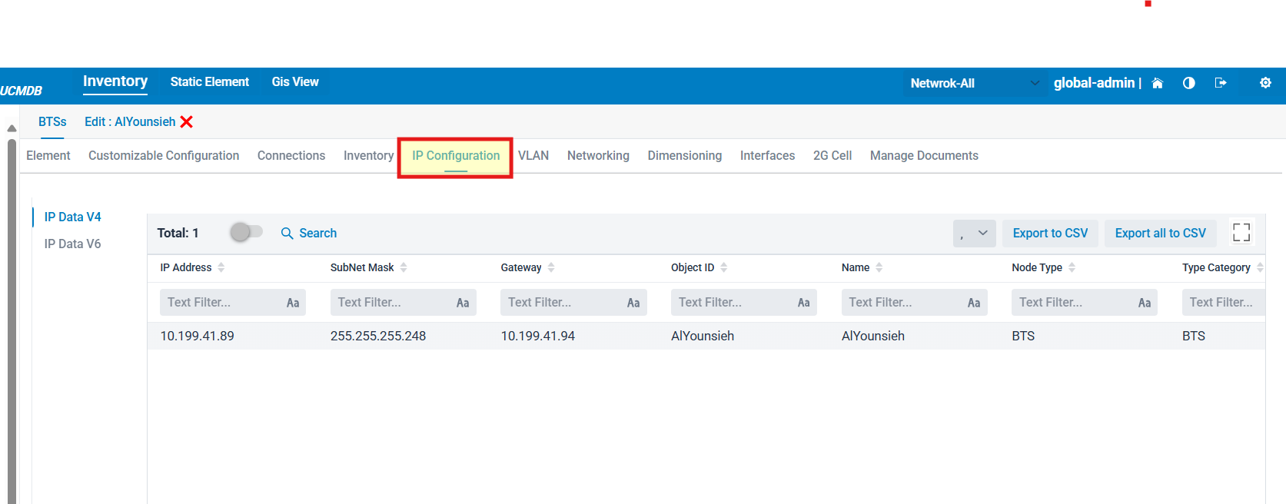Close the Edit AlYounsieh tab with red X

[186, 122]
